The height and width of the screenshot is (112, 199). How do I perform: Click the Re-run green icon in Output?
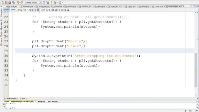point(4,104)
